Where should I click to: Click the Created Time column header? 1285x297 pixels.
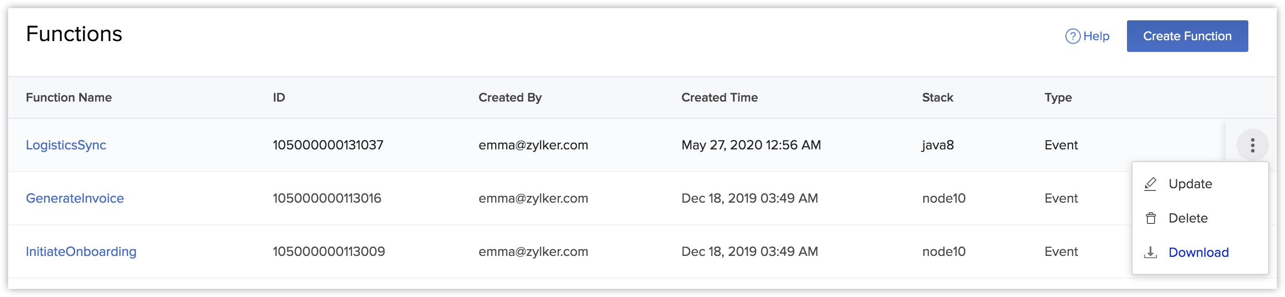(719, 97)
